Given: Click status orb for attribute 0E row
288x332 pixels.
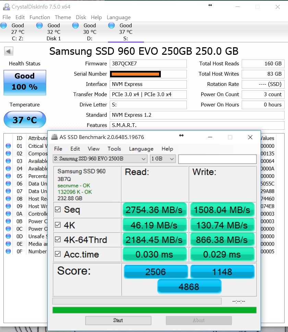Looking at the screenshot, I should click(8, 244).
